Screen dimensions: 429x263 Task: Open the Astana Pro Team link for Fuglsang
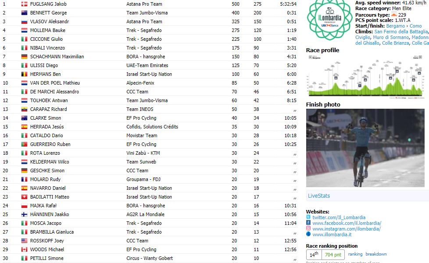[x=144, y=4]
